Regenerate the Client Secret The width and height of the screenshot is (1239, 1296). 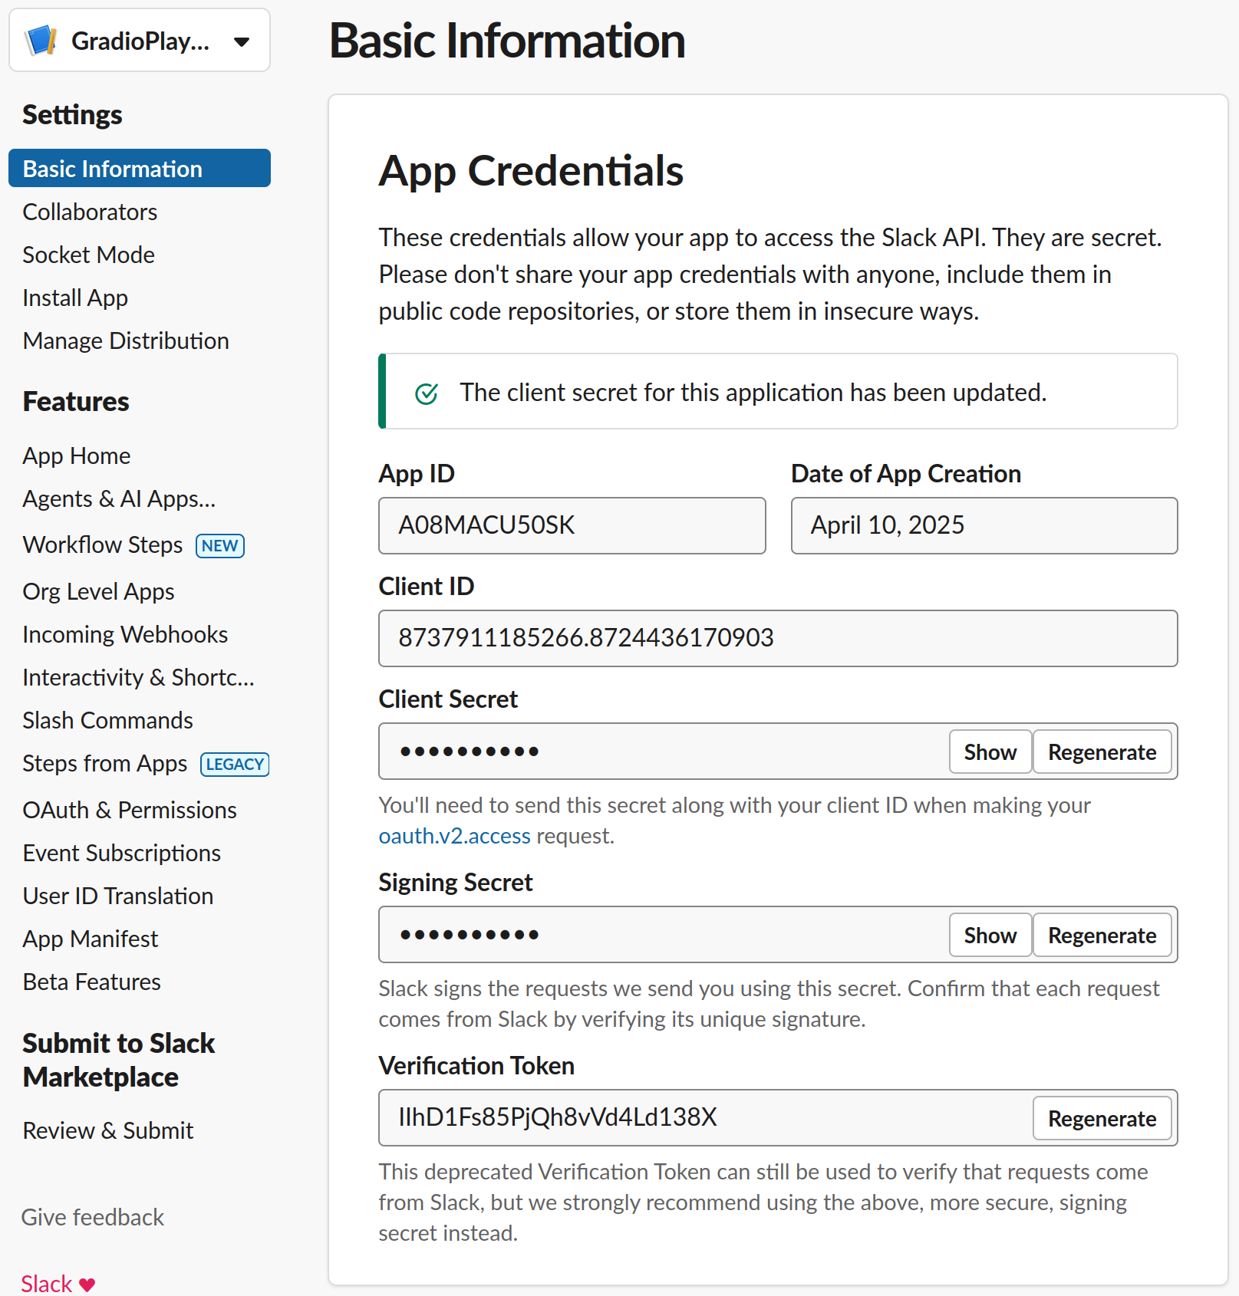pyautogui.click(x=1102, y=752)
